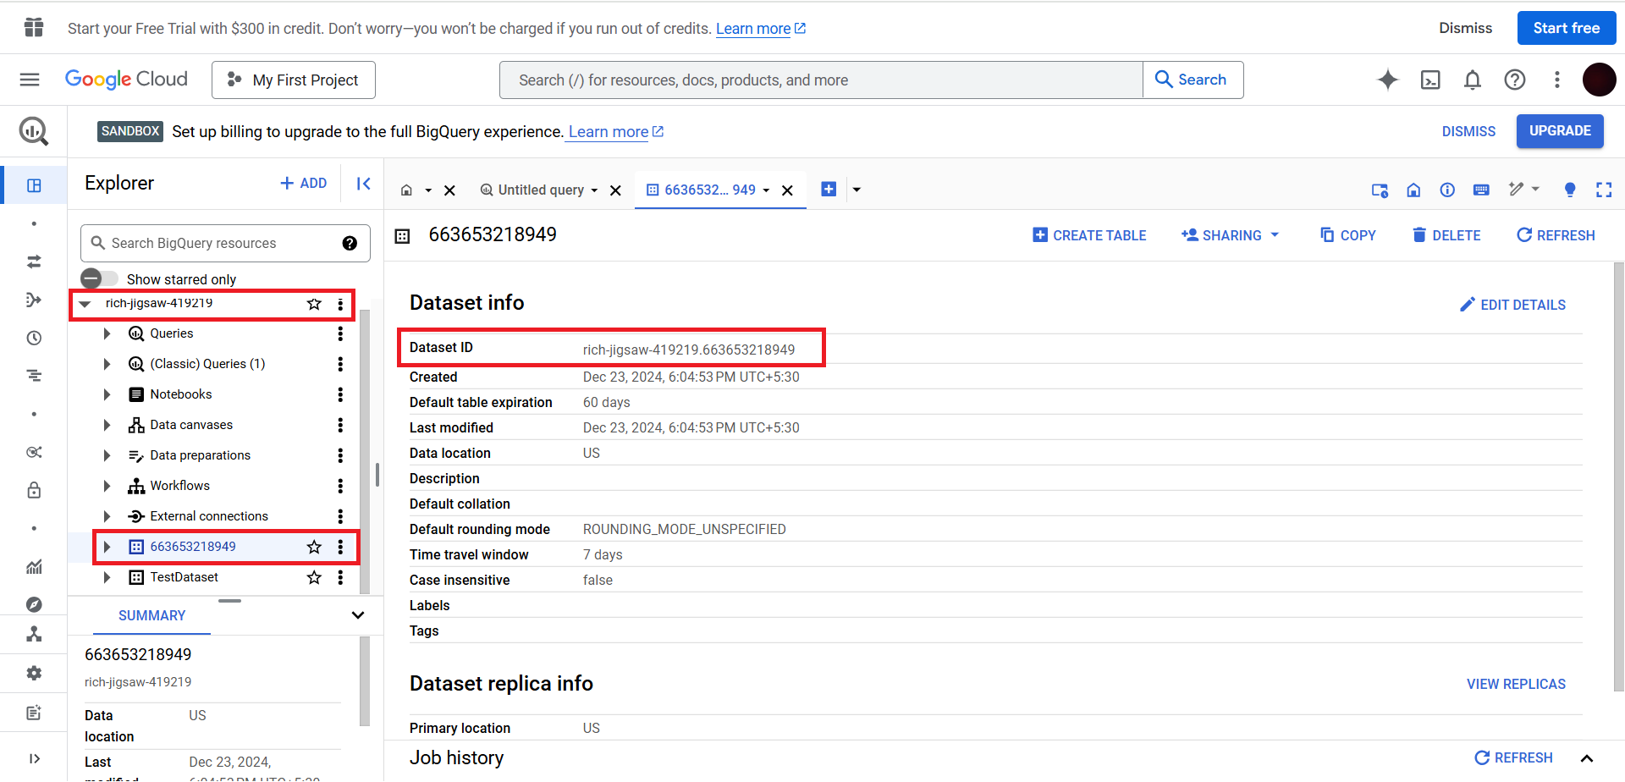Click the CREATE TABLE button
This screenshot has width=1625, height=782.
tap(1089, 235)
